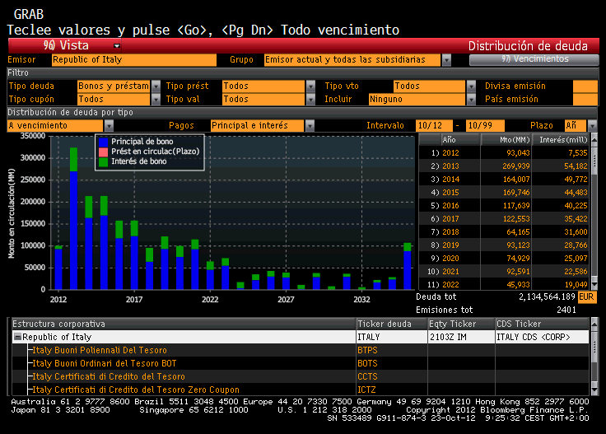Select Italy Buoni Poliennali Del Tesoro row
The height and width of the screenshot is (434, 606).
(99, 350)
